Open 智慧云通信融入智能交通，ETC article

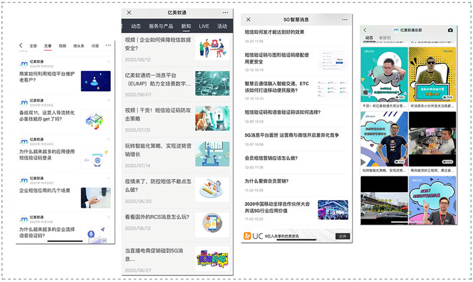[x=276, y=87]
